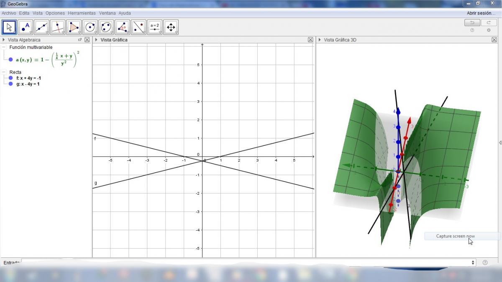Toggle visibility of line g
The height and width of the screenshot is (282, 502).
pyautogui.click(x=11, y=84)
